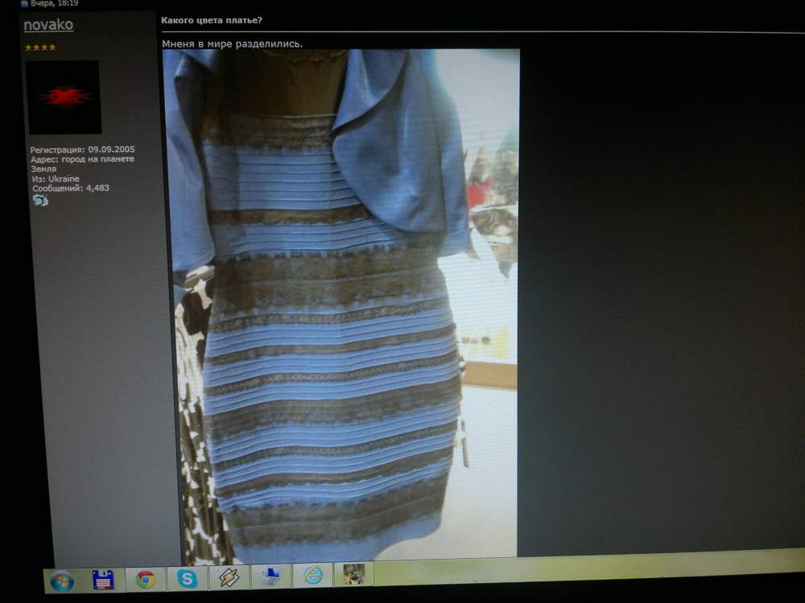Click the blue computer taskbar icon

click(x=270, y=576)
